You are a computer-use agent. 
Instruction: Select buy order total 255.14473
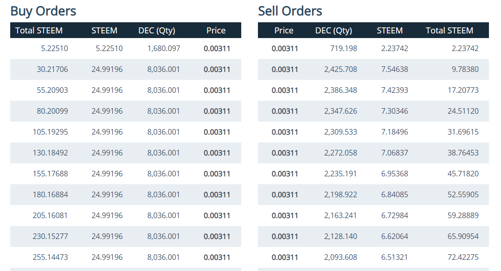coord(50,257)
